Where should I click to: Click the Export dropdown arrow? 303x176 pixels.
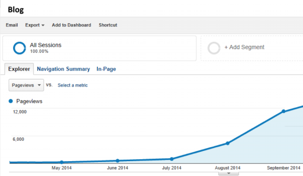click(43, 25)
